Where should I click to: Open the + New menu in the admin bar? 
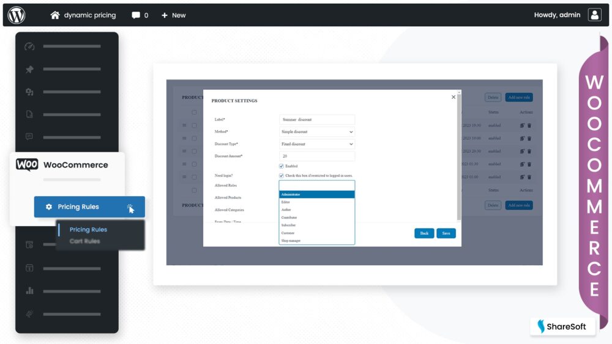(x=174, y=15)
